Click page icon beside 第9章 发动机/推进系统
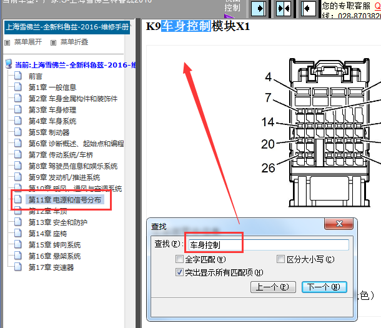This screenshot has width=381, height=328. point(18,177)
